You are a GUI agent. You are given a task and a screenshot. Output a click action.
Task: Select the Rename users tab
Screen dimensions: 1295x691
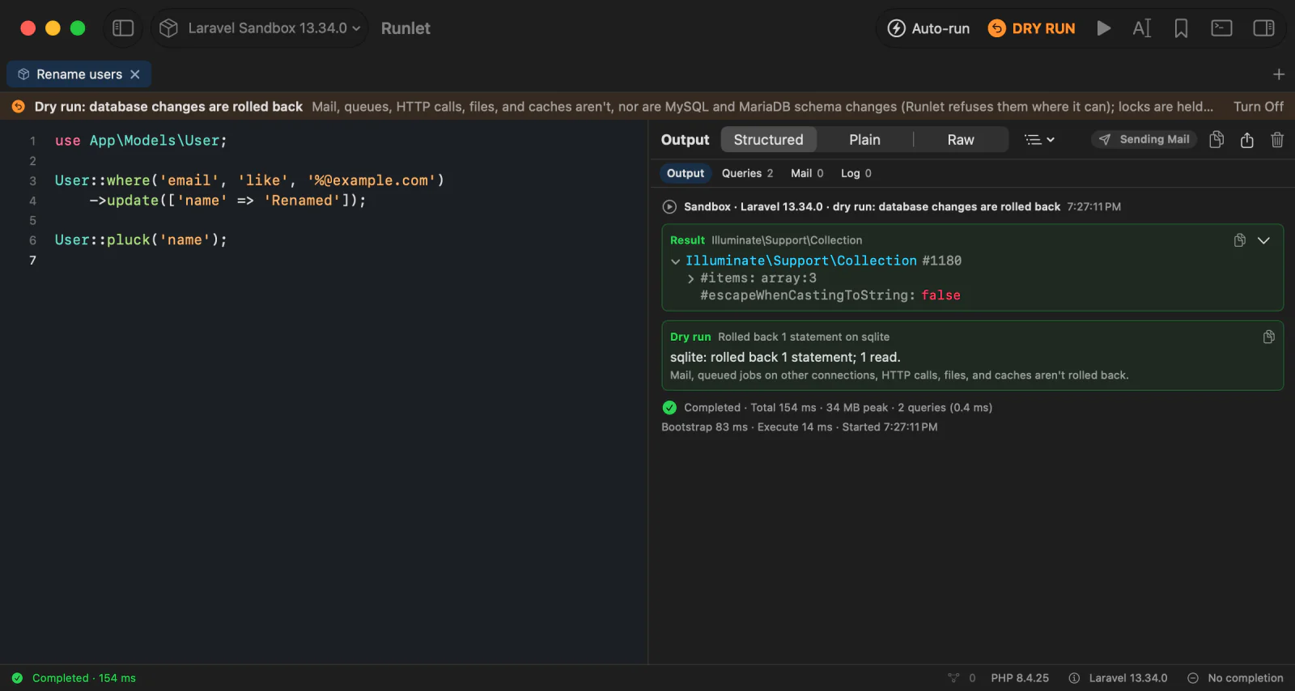(79, 74)
